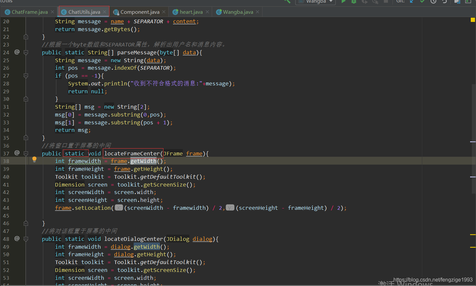
Task: Close the ChatUtils.java tab
Action: point(105,12)
